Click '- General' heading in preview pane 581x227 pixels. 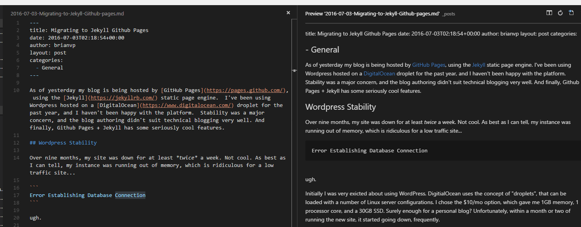(322, 49)
